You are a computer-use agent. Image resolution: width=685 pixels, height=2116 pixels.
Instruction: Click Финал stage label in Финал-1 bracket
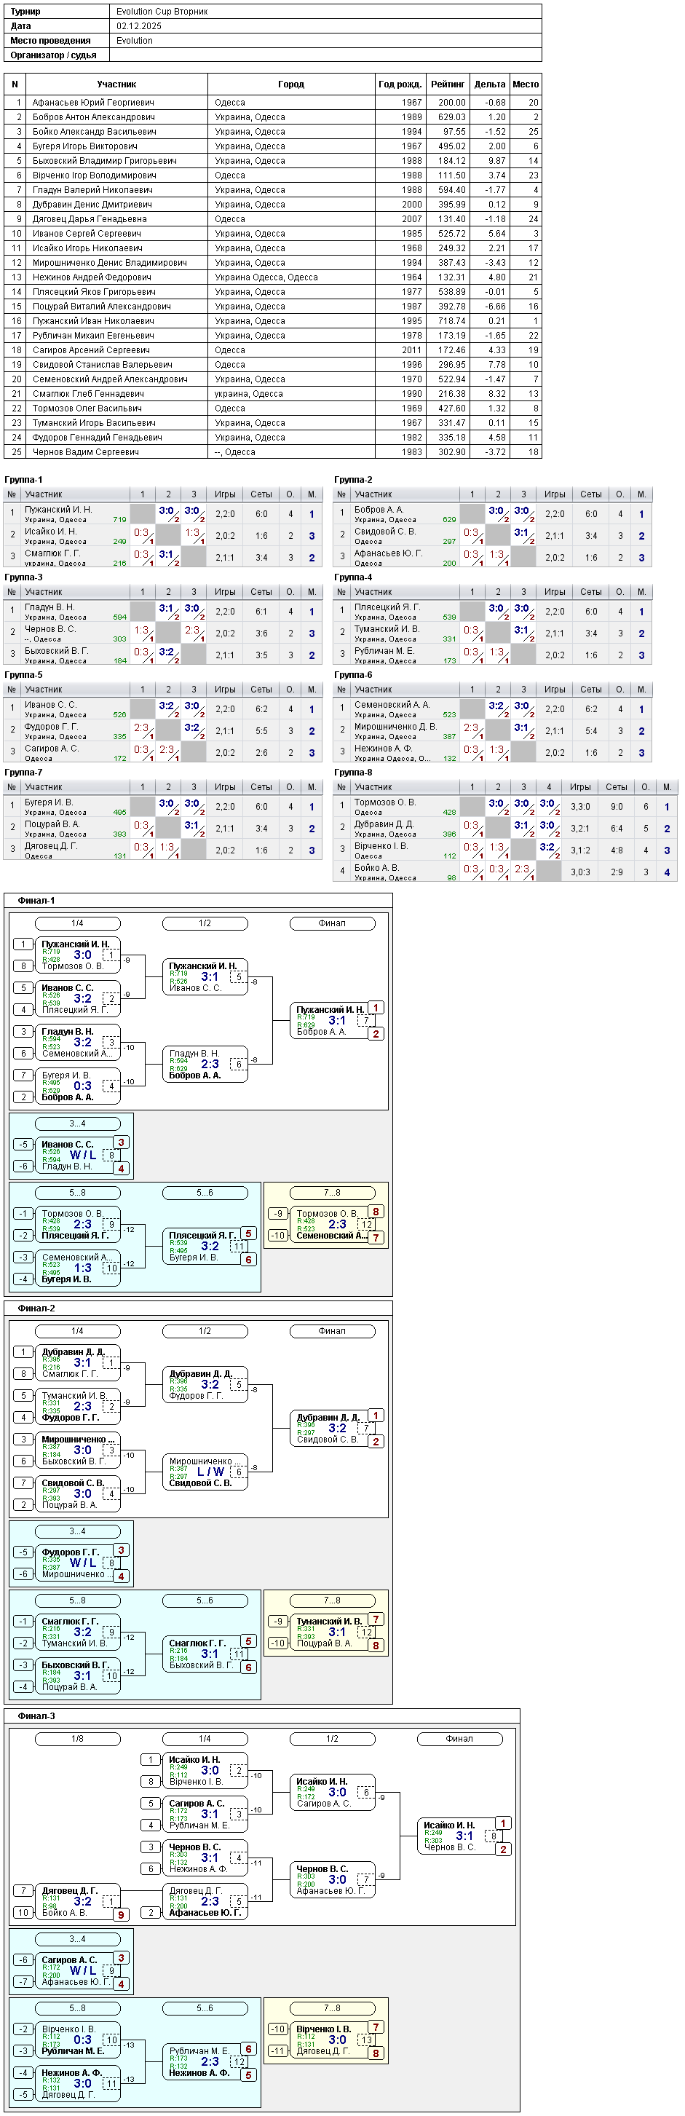click(x=333, y=923)
